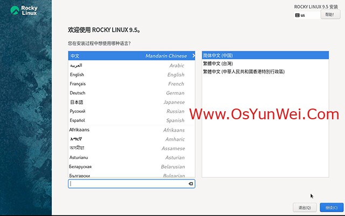Screen dimensions: 345x216
Task: Click the us keyboard layout indicator
Action: [x=307, y=15]
